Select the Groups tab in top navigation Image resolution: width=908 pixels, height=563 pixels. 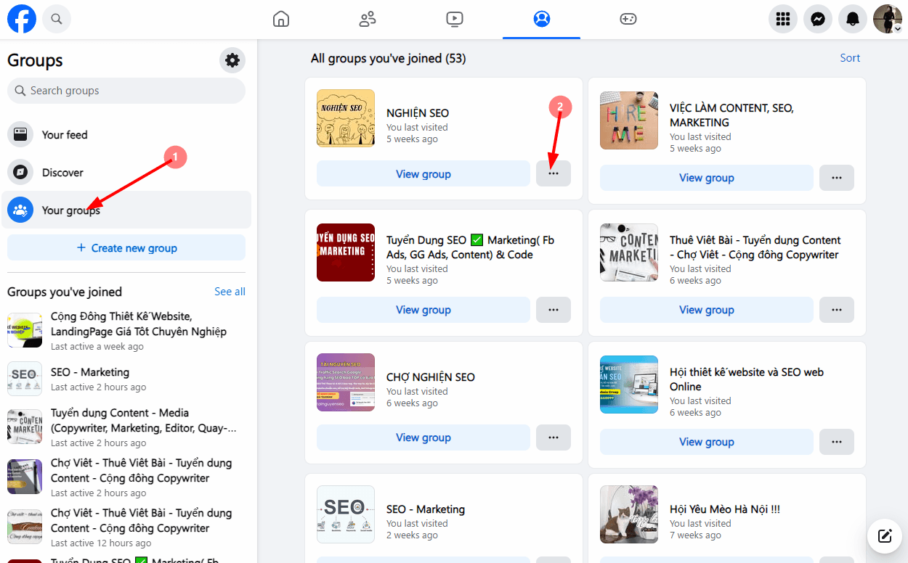coord(541,20)
